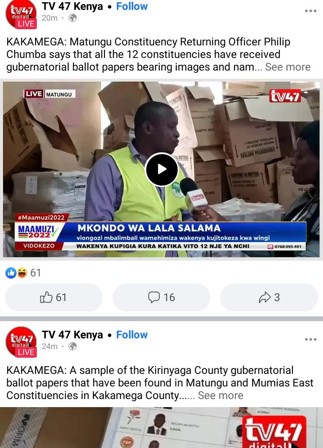Open three-dot options menu of second post

(310, 339)
